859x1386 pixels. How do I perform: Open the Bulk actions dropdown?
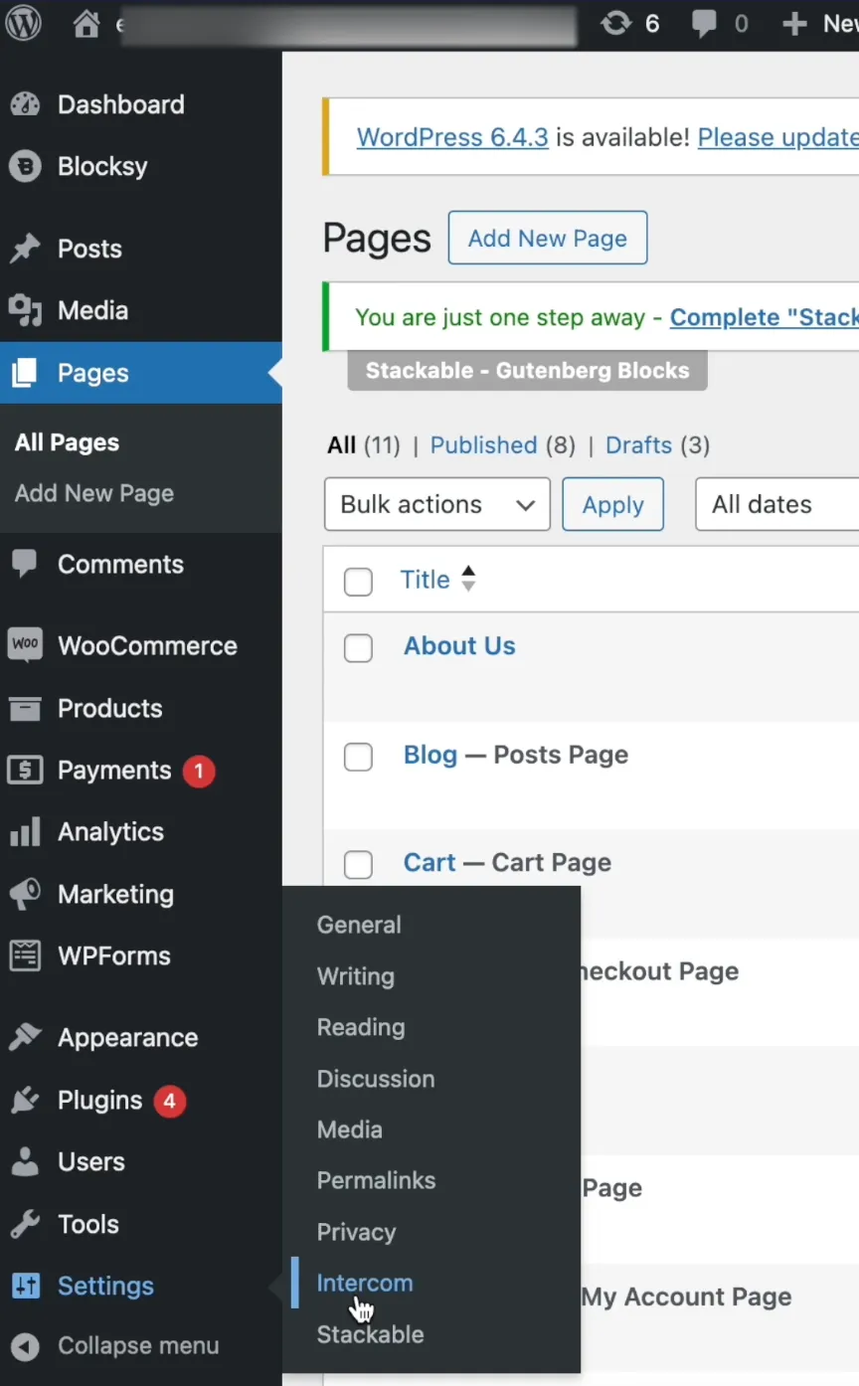point(436,504)
